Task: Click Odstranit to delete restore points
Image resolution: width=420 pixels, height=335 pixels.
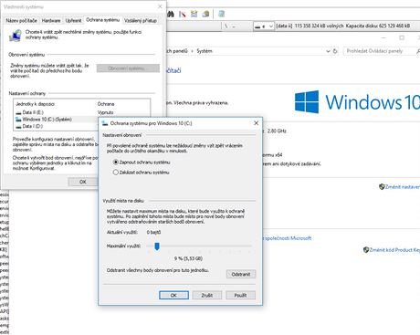Action: click(241, 274)
